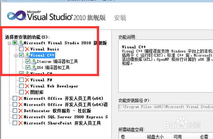Uncheck the Visual C++ checkbox
Screen dimensions: 213x139
tap(21, 55)
